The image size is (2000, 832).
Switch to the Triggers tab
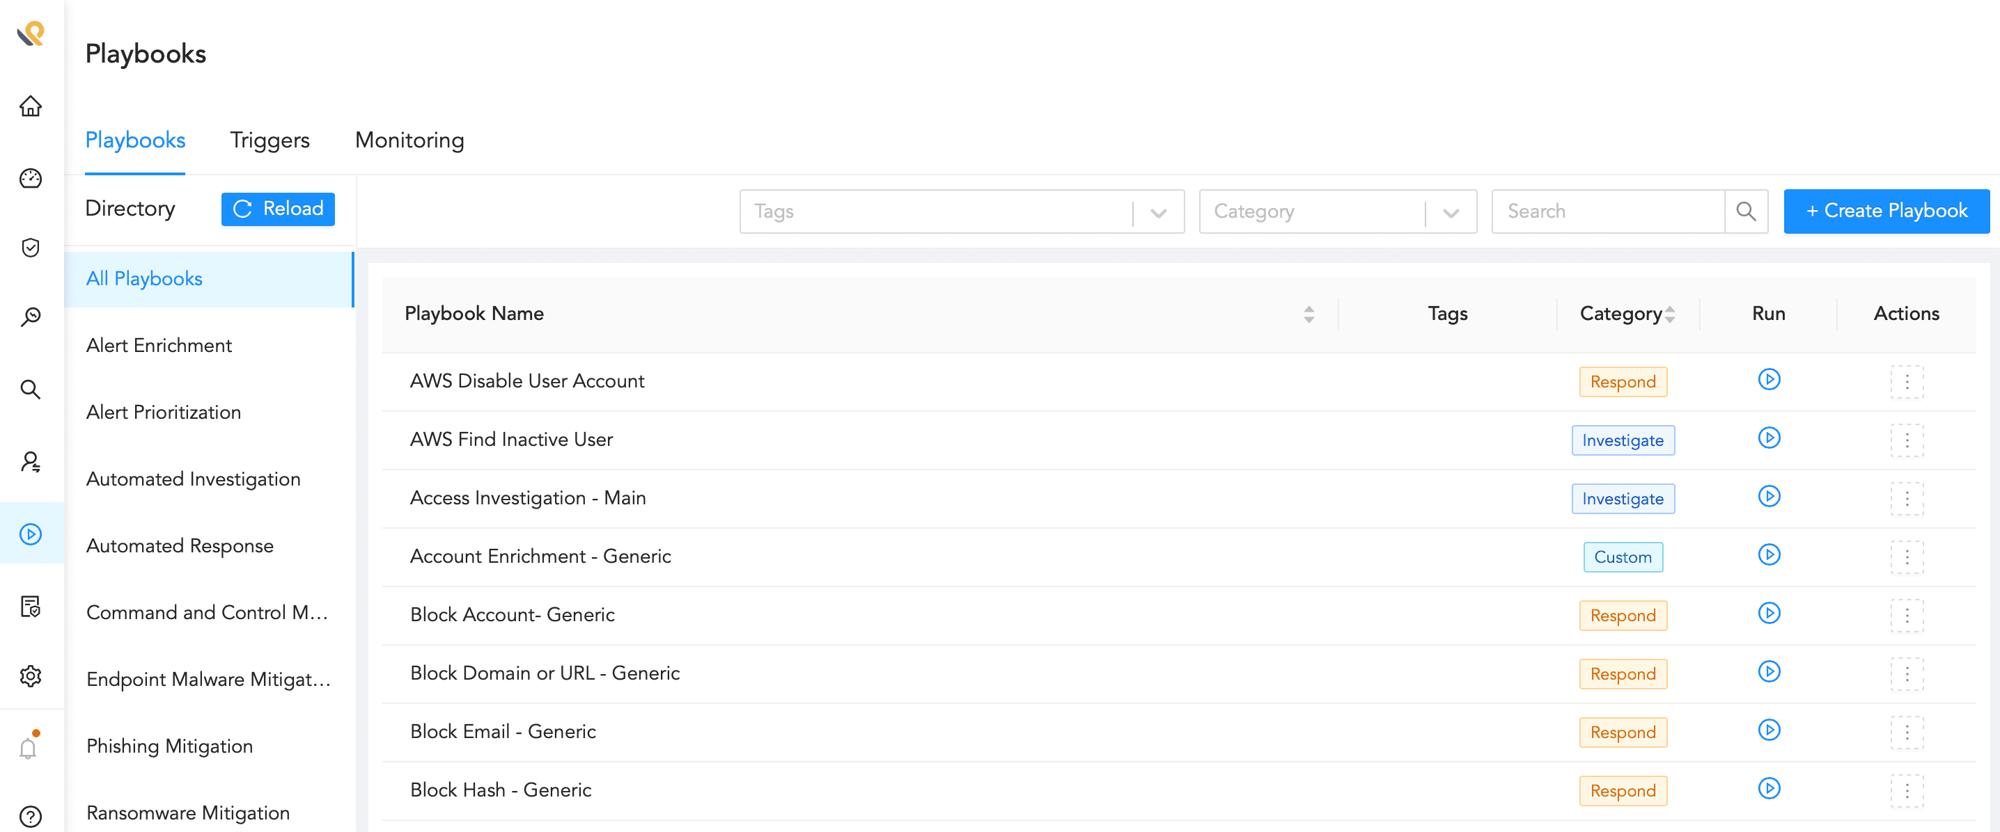269,141
